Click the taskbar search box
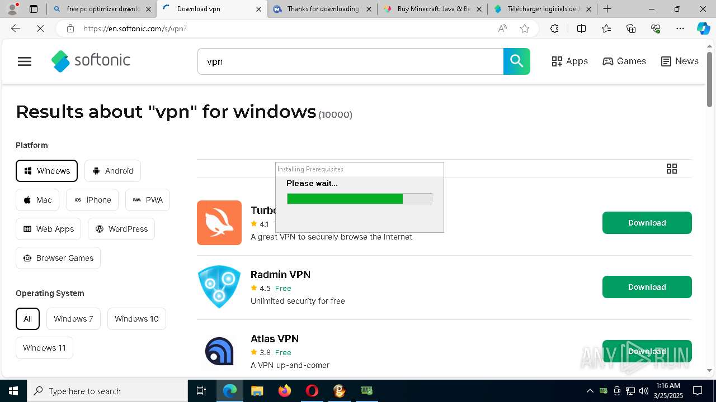Image resolution: width=716 pixels, height=402 pixels. (x=107, y=391)
